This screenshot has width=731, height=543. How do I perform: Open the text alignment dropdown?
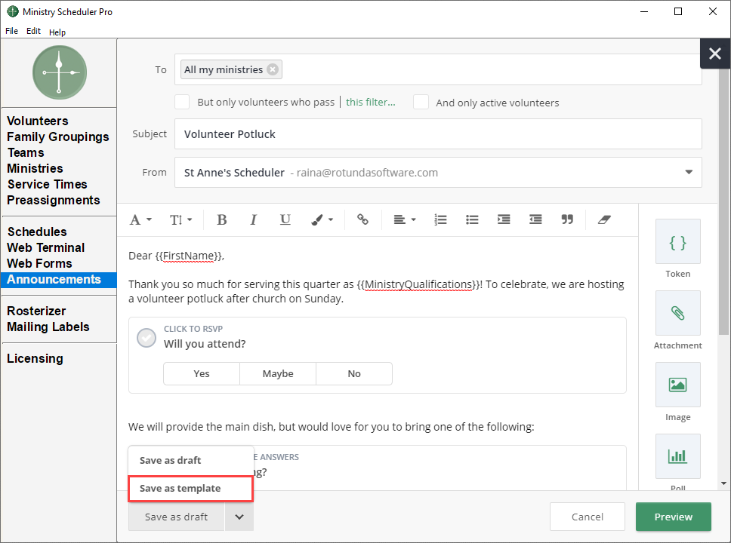coord(404,219)
